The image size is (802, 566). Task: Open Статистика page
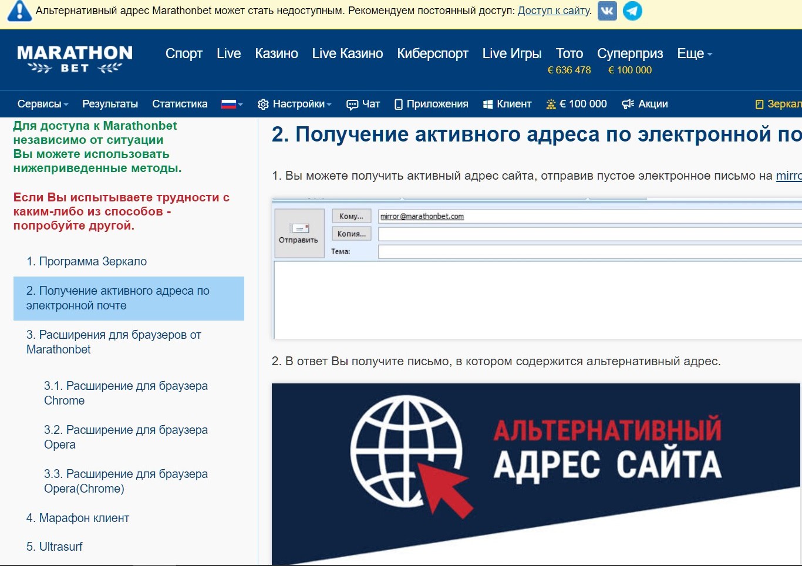pyautogui.click(x=180, y=104)
